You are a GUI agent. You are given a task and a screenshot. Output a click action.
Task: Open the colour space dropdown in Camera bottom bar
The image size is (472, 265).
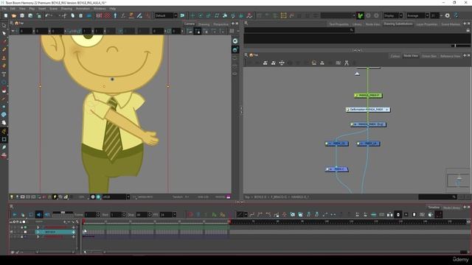[116, 197]
